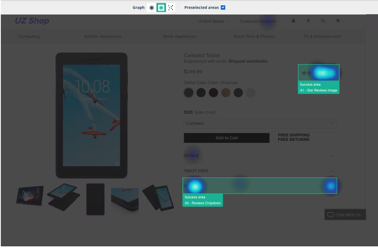Viewport: 378px width, 248px height.
Task: Select the stacked tablets thumbnail
Action: (x=64, y=197)
